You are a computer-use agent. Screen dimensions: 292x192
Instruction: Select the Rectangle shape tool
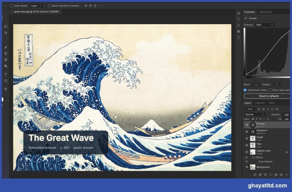(6, 81)
